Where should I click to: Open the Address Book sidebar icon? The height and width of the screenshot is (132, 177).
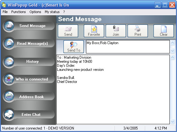pyautogui.click(x=9, y=96)
